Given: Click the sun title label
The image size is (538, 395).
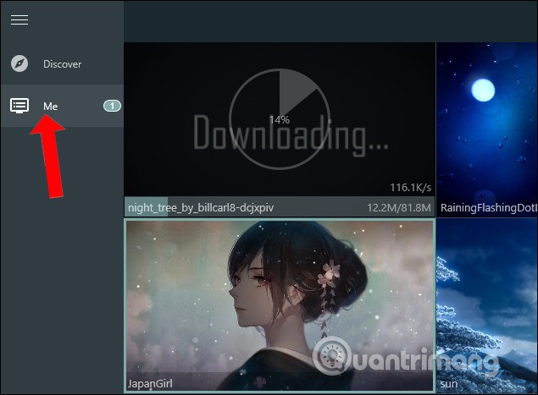Looking at the screenshot, I should pos(449,384).
